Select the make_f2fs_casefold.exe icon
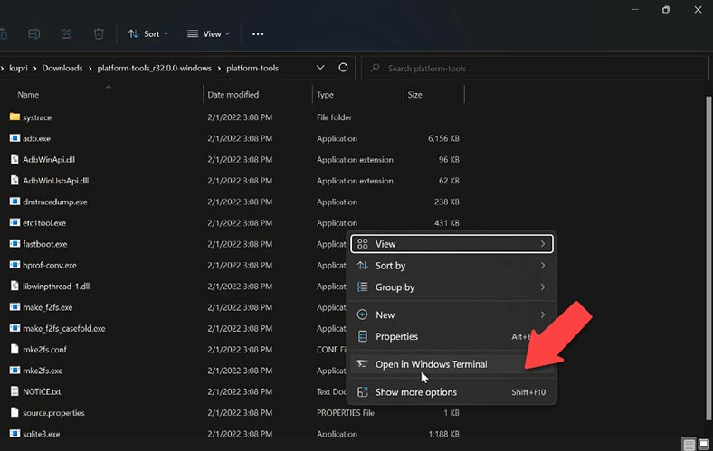This screenshot has height=451, width=713. point(14,328)
